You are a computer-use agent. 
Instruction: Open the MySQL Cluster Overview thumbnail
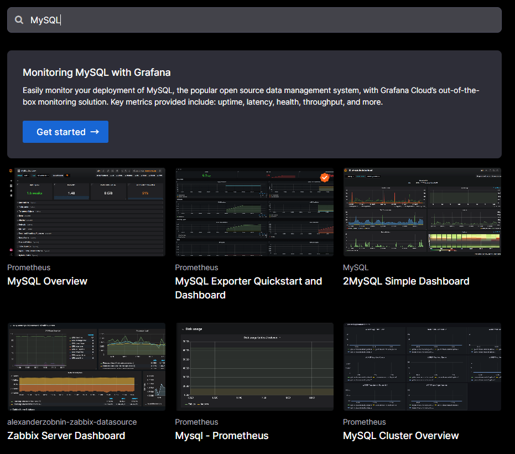422,367
